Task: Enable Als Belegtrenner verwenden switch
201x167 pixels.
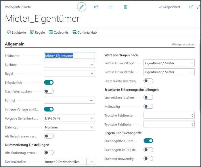Action: point(49,136)
